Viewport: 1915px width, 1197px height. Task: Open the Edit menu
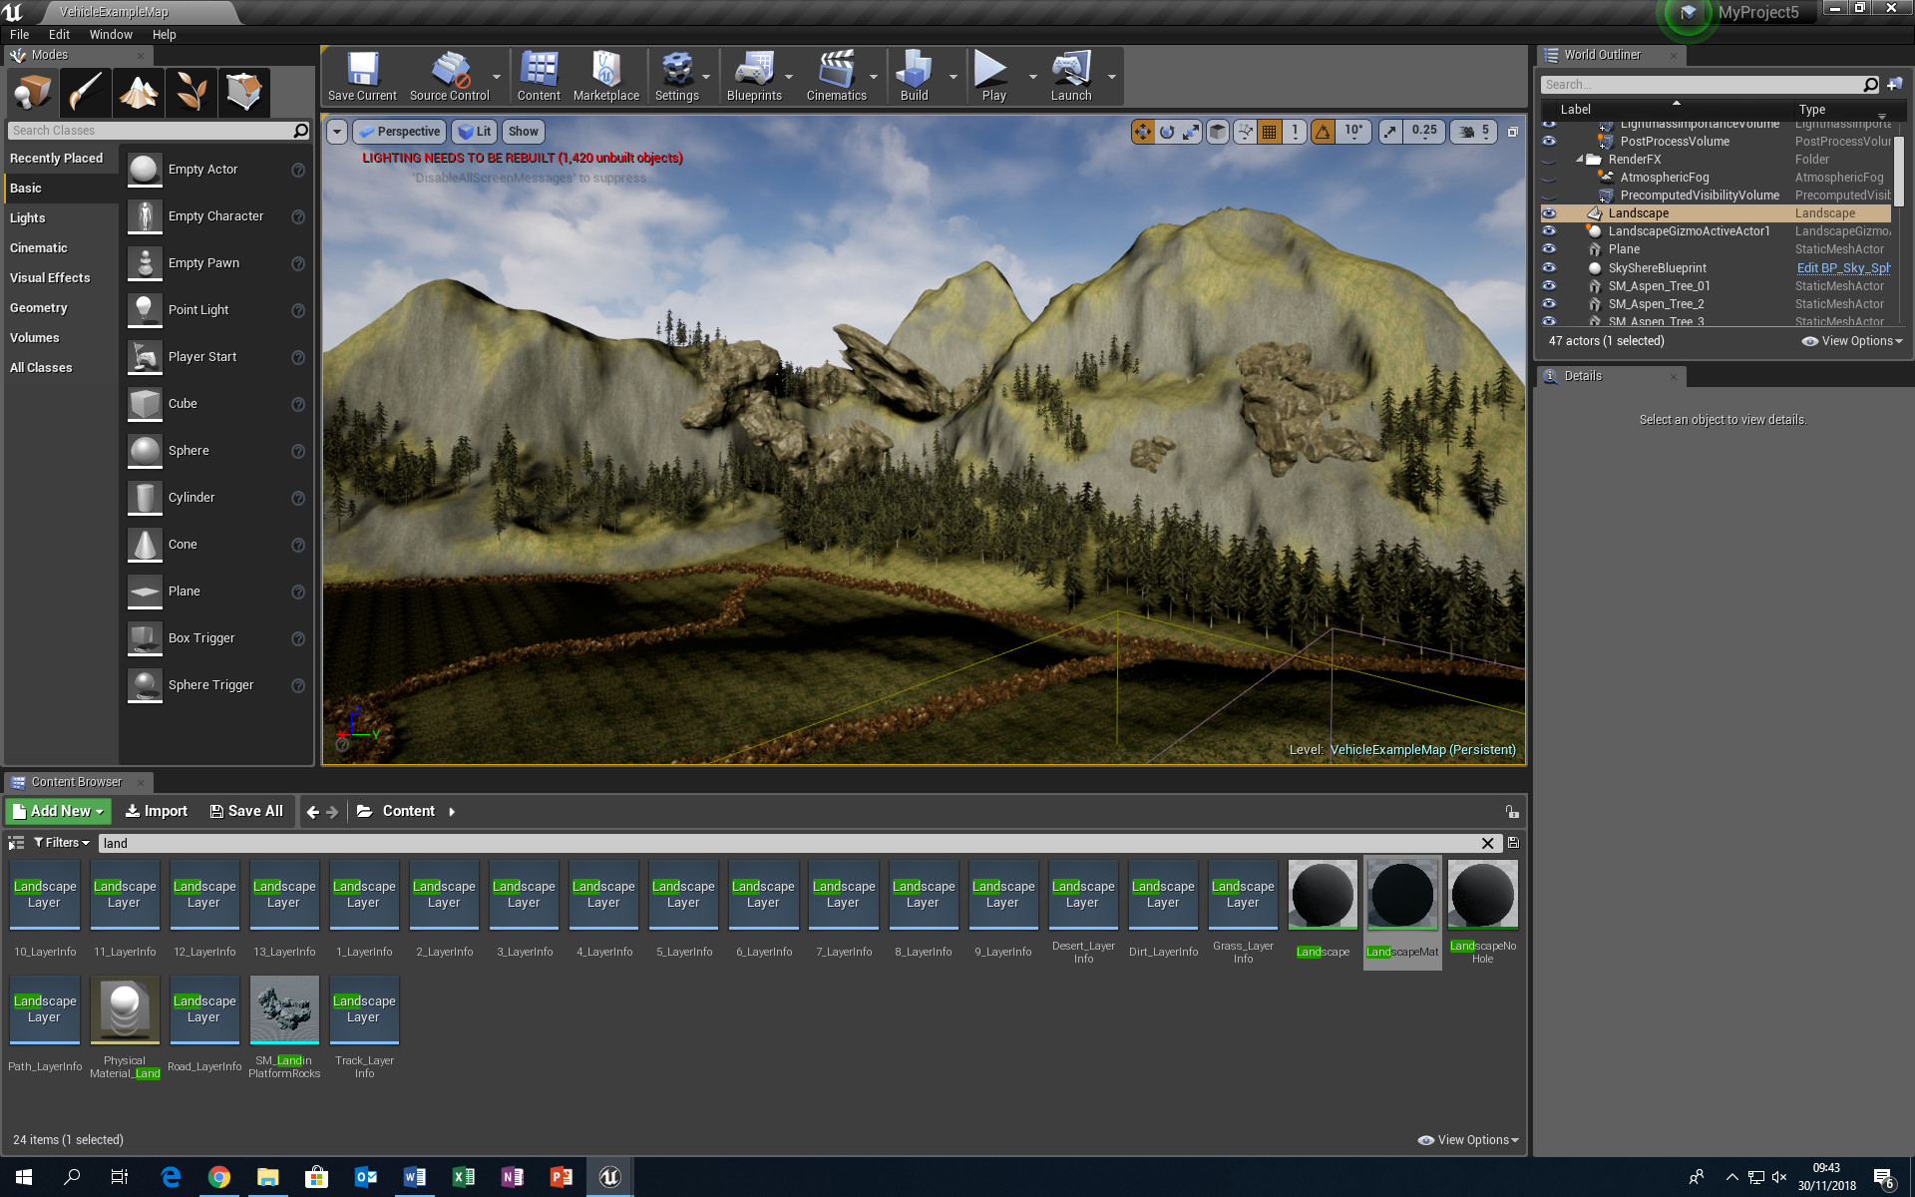click(x=59, y=33)
